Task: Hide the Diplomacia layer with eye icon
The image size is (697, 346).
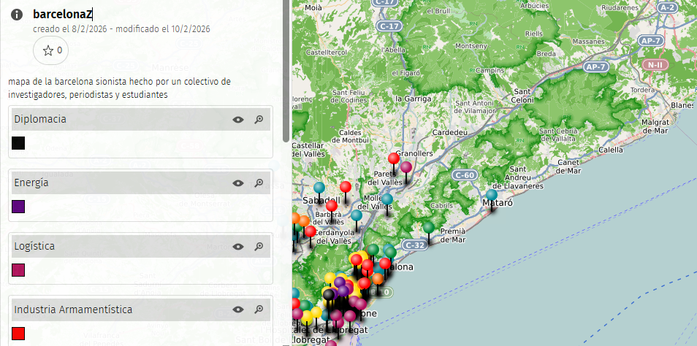Action: coord(238,120)
